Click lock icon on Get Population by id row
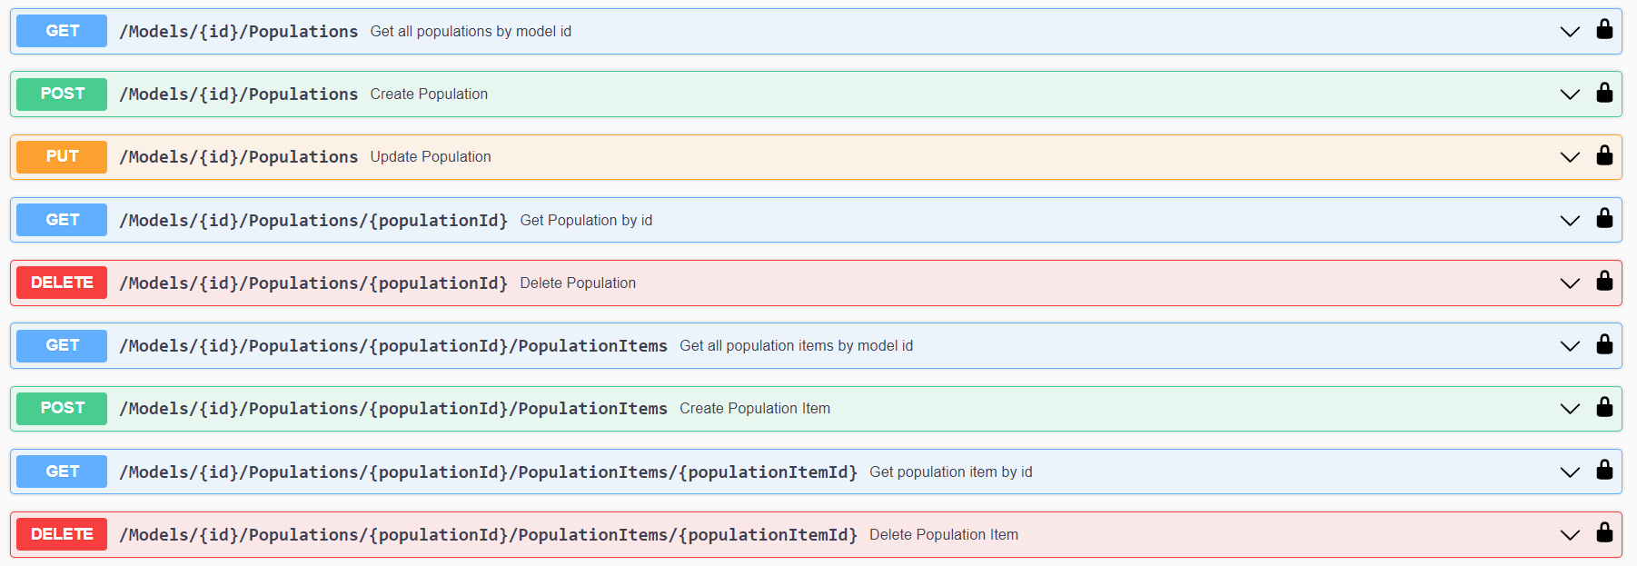The width and height of the screenshot is (1637, 566). pyautogui.click(x=1604, y=218)
